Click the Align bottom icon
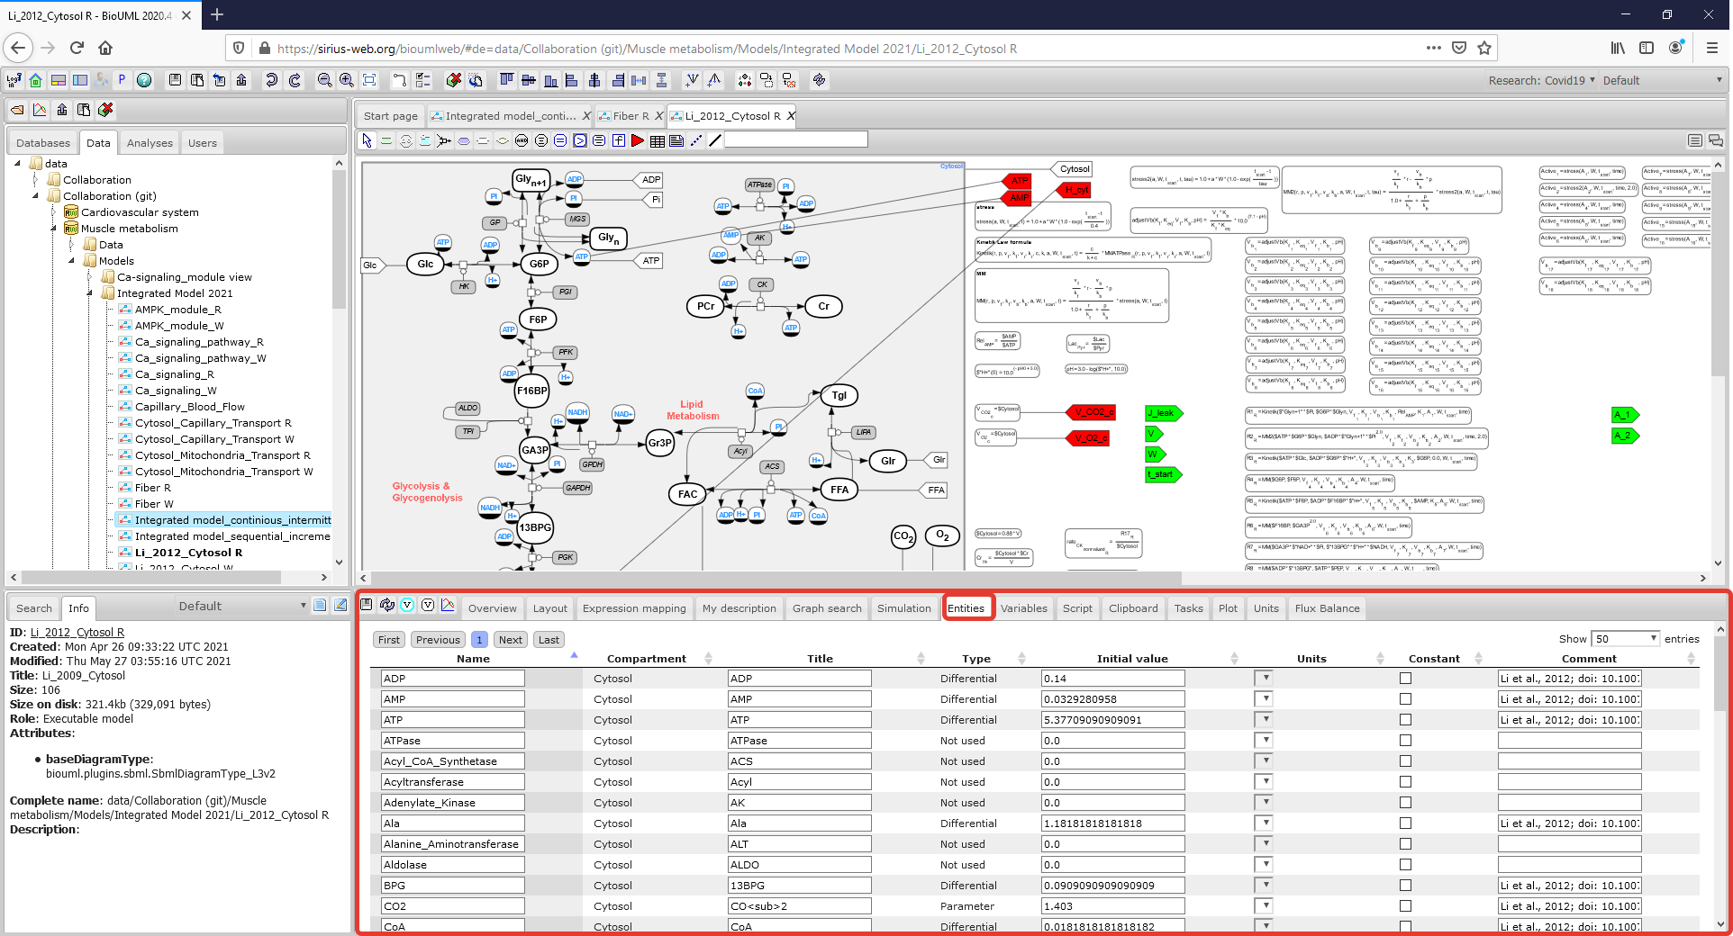The image size is (1733, 936). click(550, 80)
